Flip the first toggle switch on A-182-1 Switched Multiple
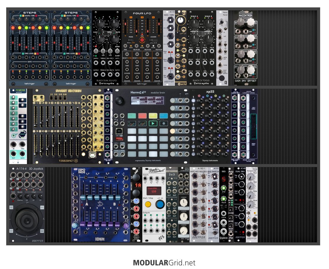This screenshot has width=329, height=269. (203, 177)
